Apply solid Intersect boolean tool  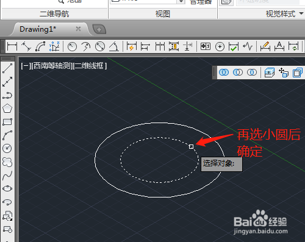click(252, 73)
